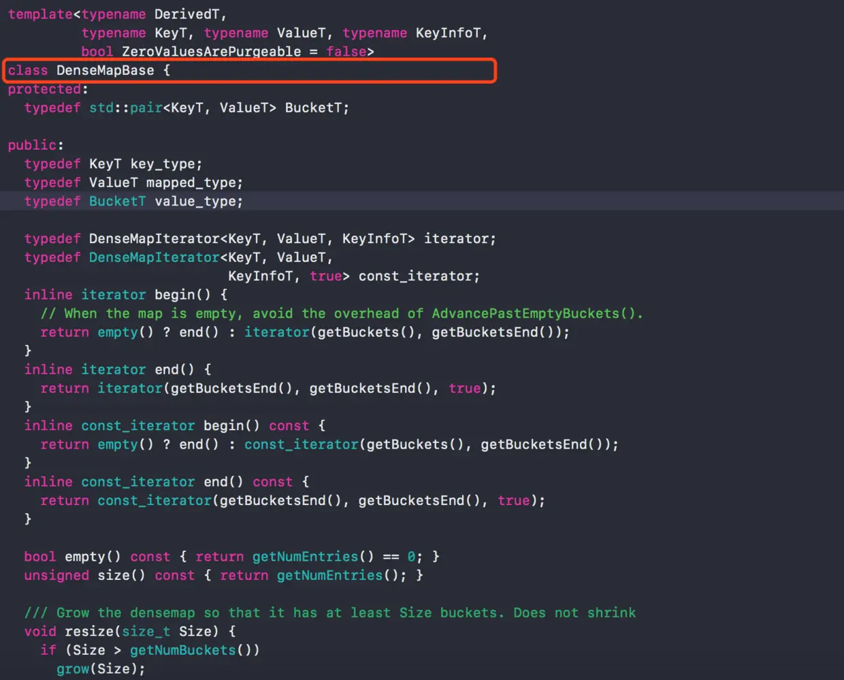This screenshot has width=844, height=680.
Task: Click the grow(Size) function call
Action: tap(100, 668)
